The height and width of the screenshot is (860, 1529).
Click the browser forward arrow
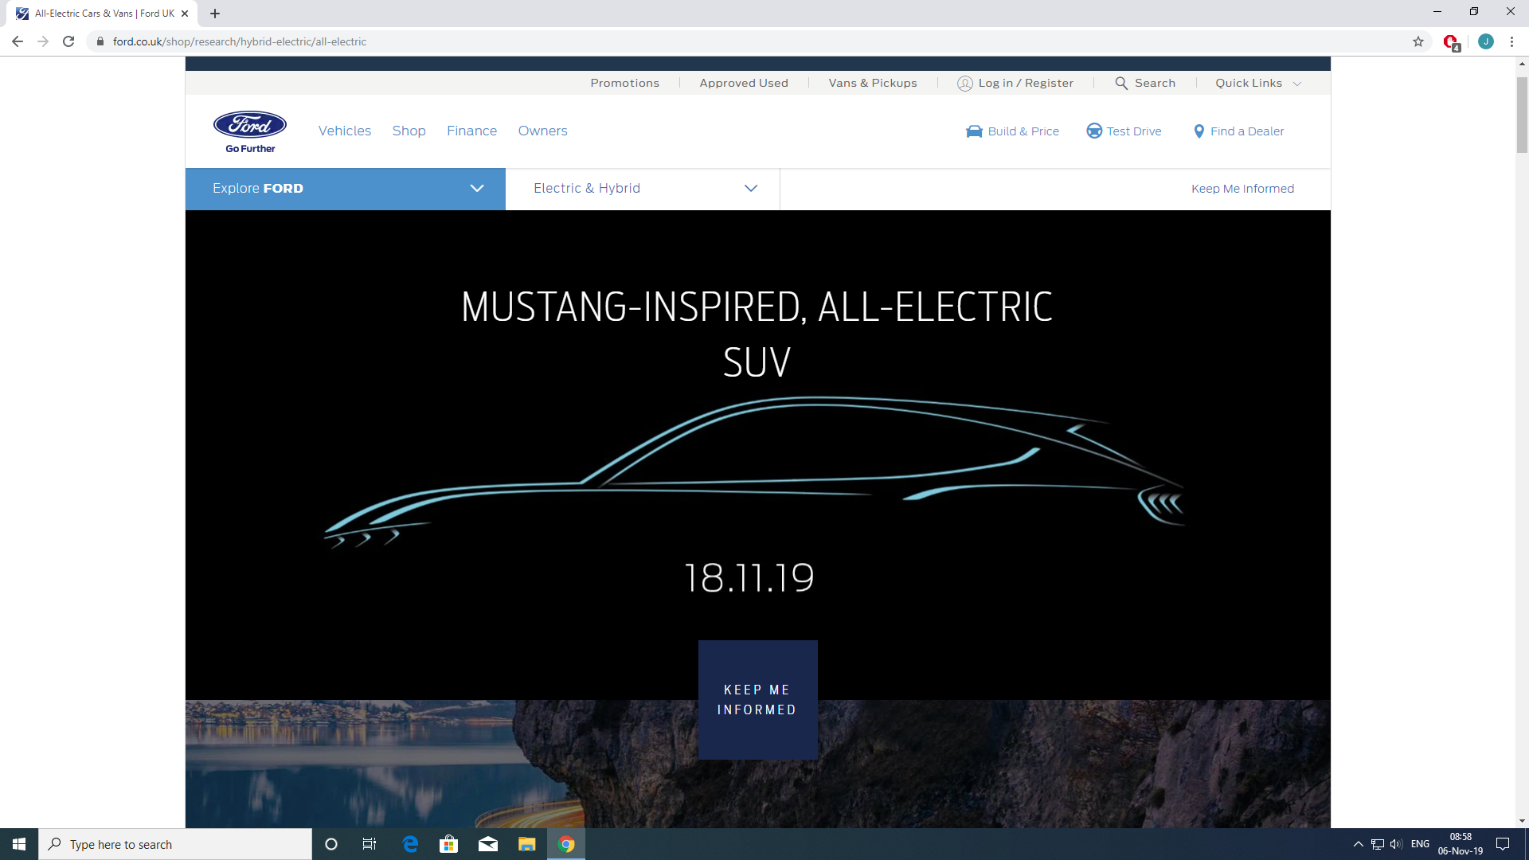click(x=43, y=41)
